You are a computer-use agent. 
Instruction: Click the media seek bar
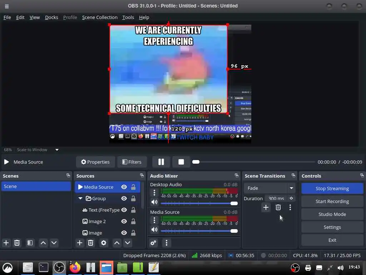253,162
